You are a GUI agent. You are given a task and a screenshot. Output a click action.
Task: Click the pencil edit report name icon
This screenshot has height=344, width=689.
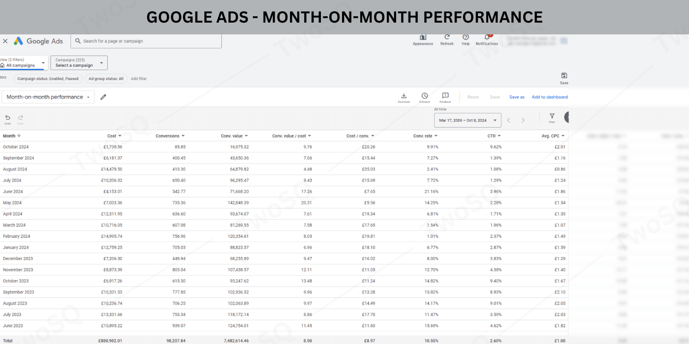tap(103, 97)
